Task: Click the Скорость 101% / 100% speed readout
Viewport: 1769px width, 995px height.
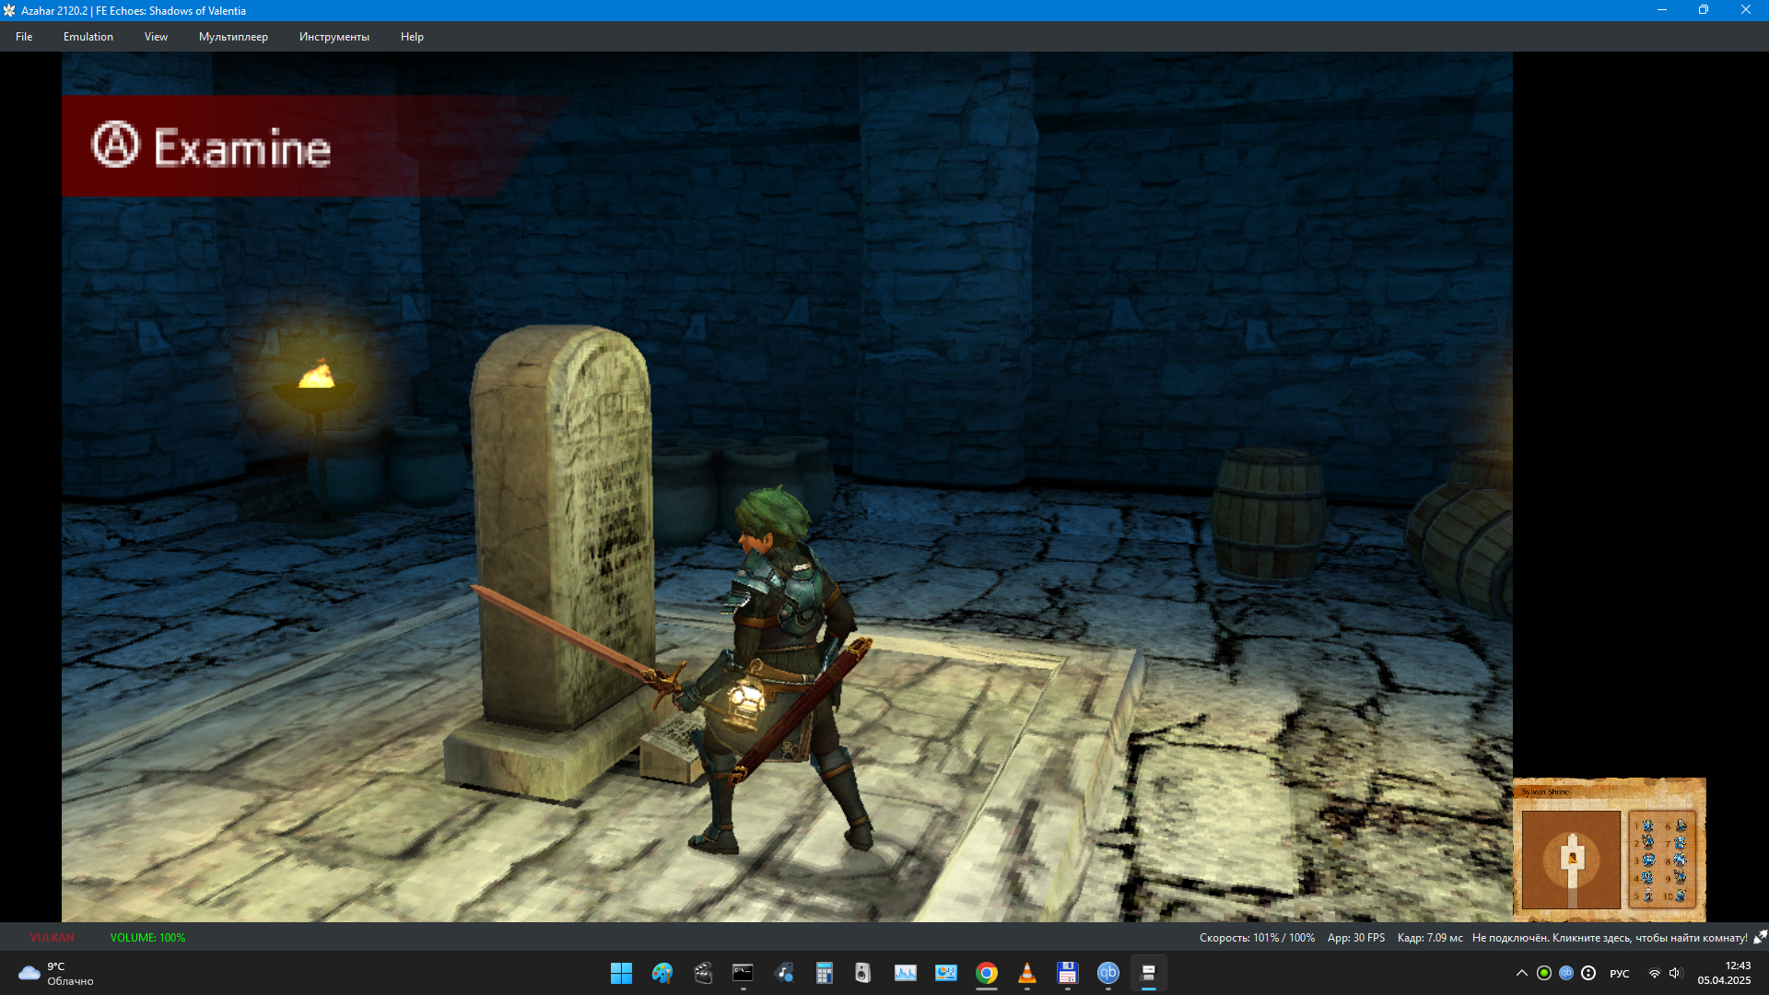Action: pyautogui.click(x=1257, y=938)
